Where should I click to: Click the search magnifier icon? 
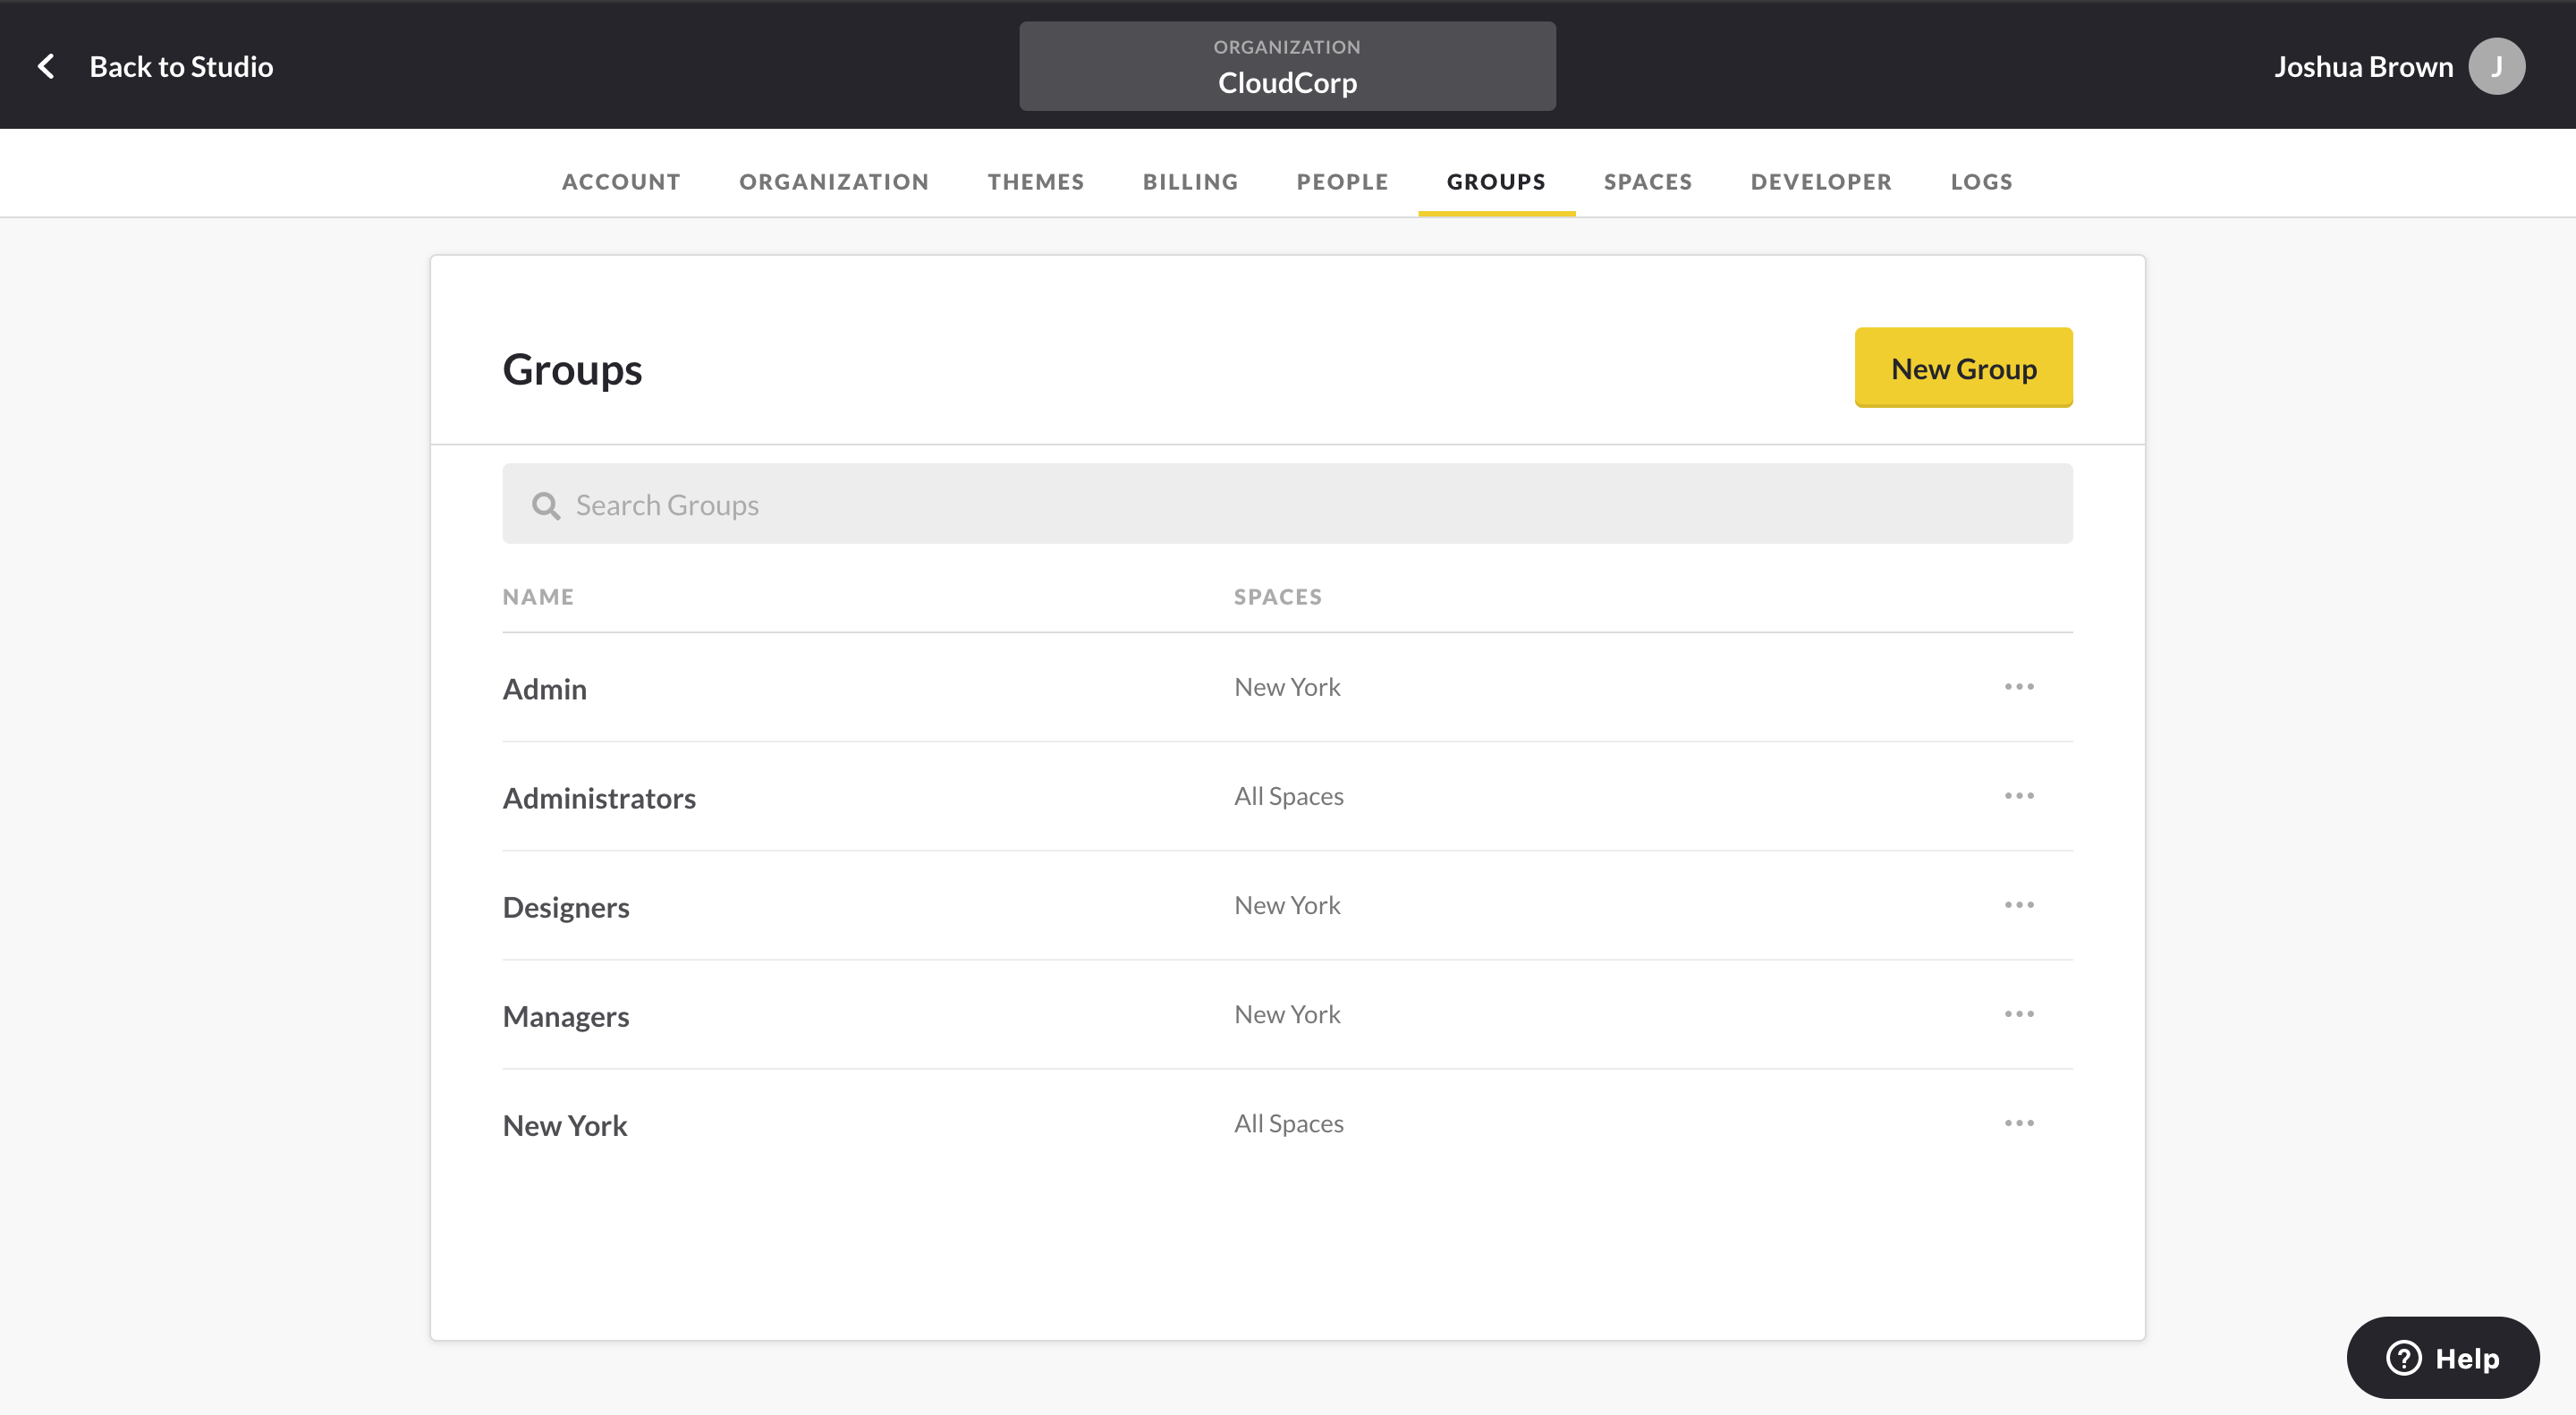pos(546,505)
